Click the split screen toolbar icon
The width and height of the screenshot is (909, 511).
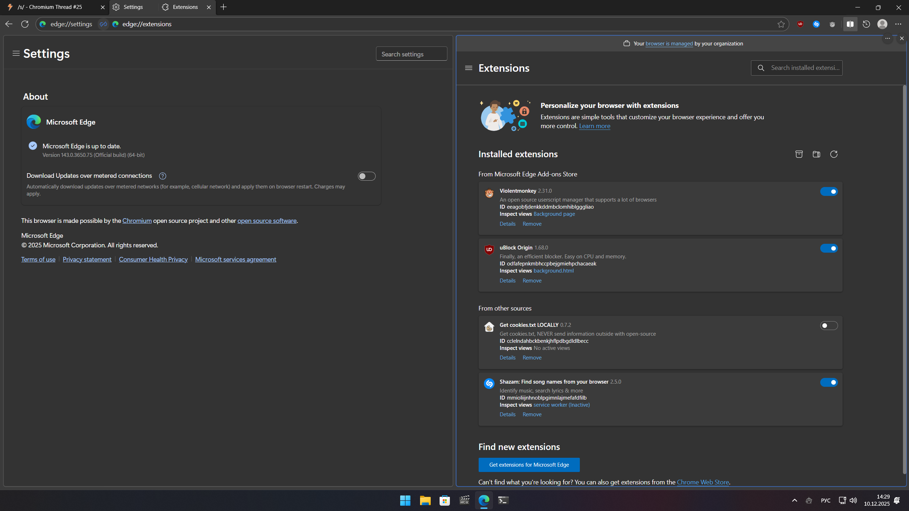coord(850,24)
